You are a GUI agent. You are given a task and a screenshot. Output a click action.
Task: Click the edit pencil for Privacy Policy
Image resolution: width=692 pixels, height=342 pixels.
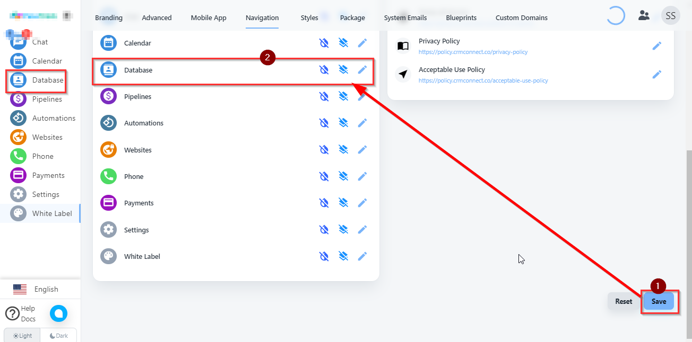coord(656,46)
